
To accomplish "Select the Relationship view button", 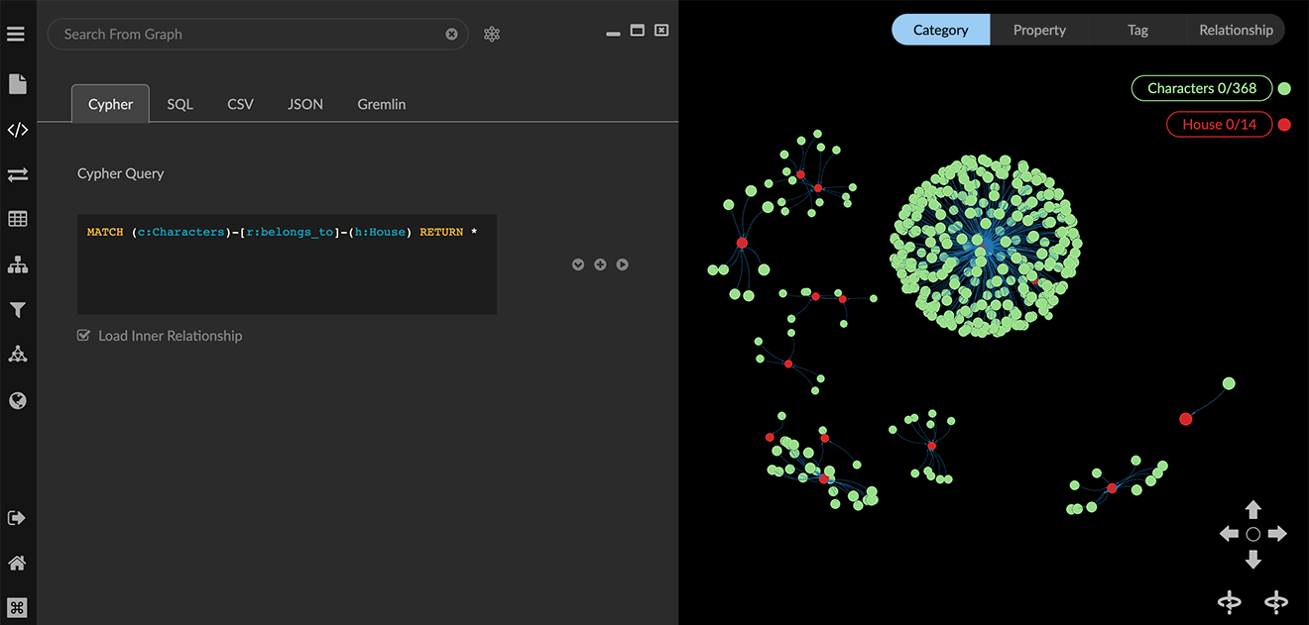I will [1236, 30].
